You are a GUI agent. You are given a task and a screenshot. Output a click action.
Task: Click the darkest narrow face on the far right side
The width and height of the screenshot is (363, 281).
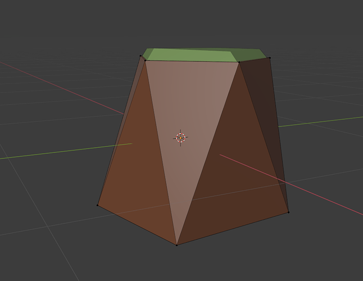pyautogui.click(x=266, y=97)
